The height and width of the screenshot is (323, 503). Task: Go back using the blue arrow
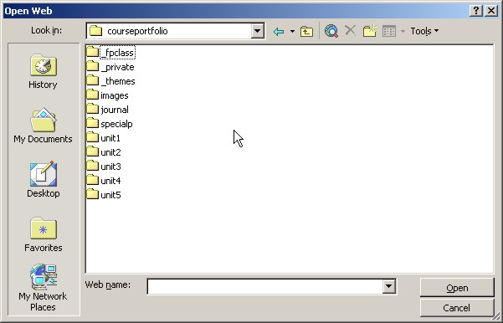click(x=279, y=31)
